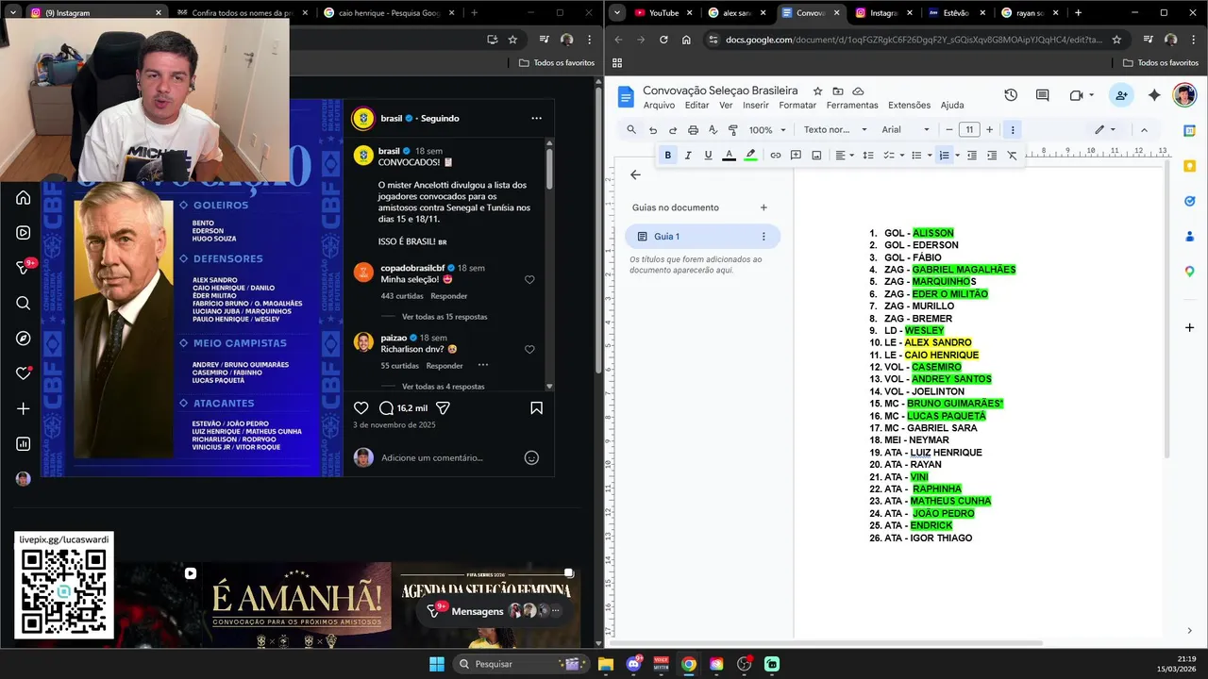Click Responder under copadobrasilcbf comment
Viewport: 1208px width, 679px height.
coord(449,296)
